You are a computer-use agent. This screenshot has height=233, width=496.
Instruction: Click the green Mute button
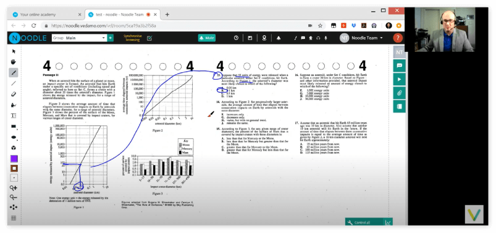click(x=207, y=38)
